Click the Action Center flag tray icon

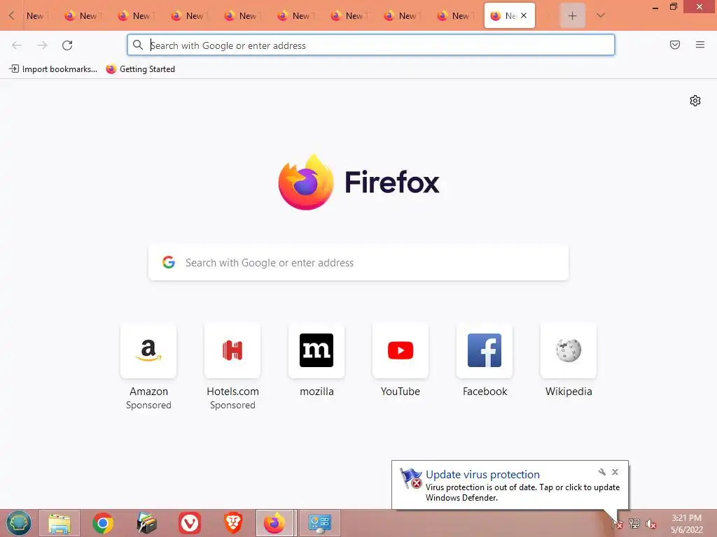pos(617,524)
